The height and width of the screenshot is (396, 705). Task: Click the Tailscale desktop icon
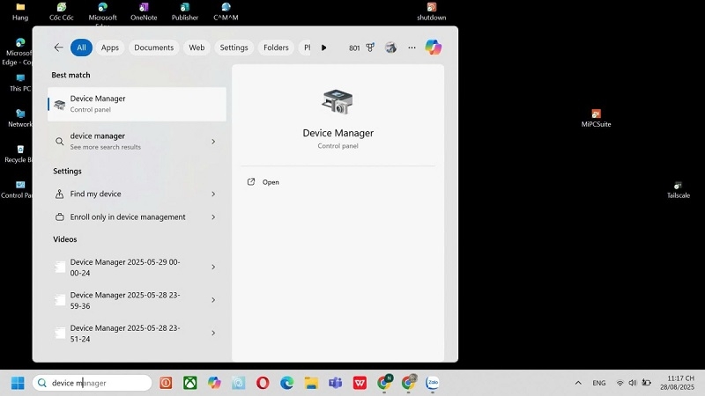(678, 187)
